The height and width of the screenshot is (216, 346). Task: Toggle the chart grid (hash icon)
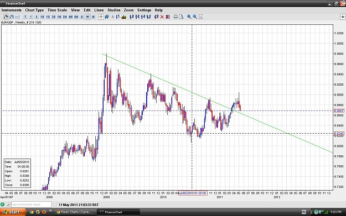click(107, 17)
